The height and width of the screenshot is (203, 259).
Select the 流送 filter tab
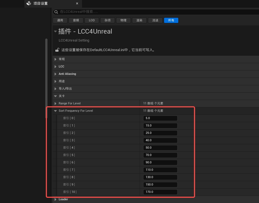coord(155,20)
